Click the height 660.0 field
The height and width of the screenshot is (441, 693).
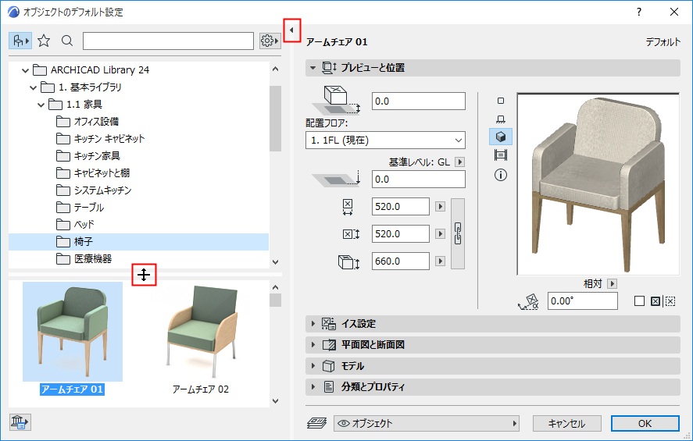click(x=401, y=261)
